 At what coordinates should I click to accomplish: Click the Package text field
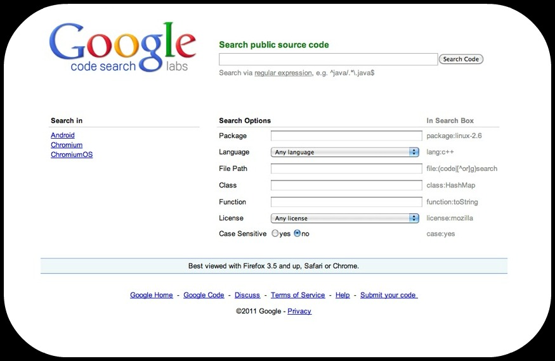pos(346,136)
